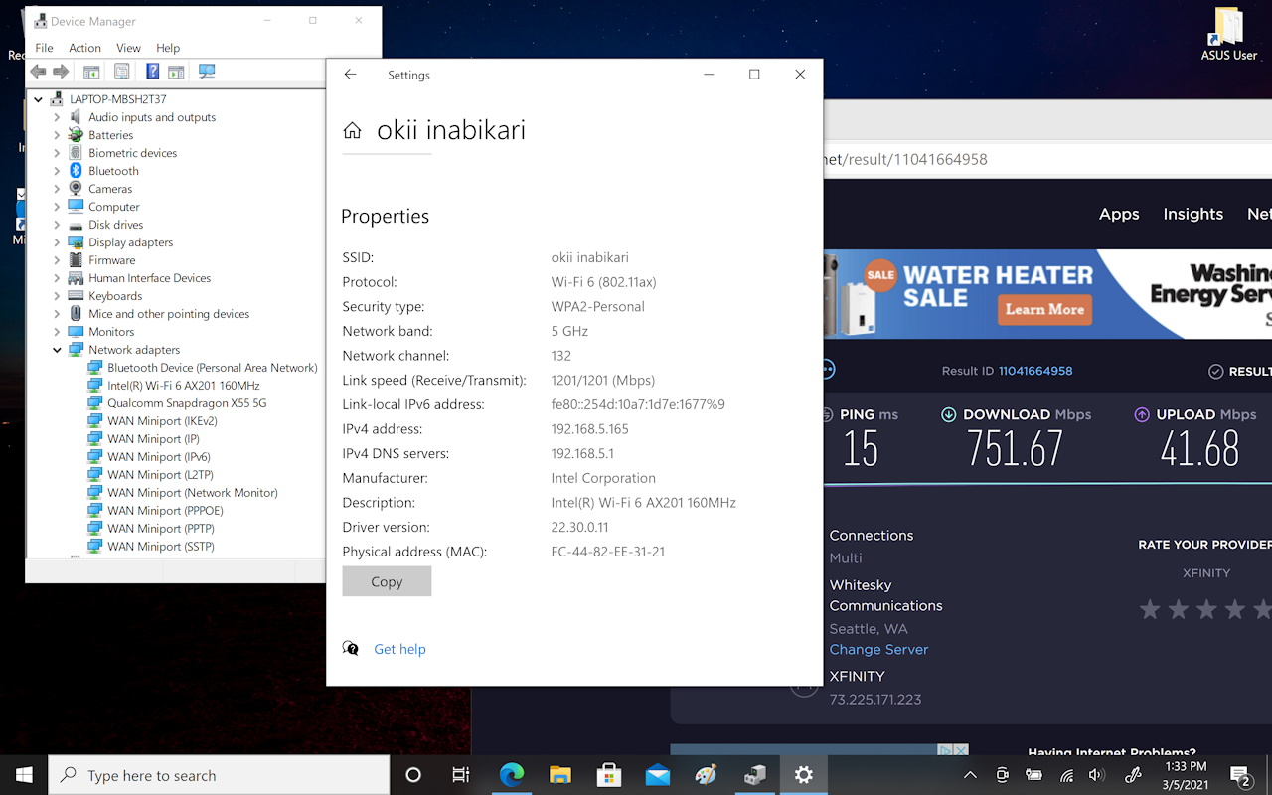Open Action menu in Device Manager
This screenshot has height=795, width=1272.
pos(84,48)
